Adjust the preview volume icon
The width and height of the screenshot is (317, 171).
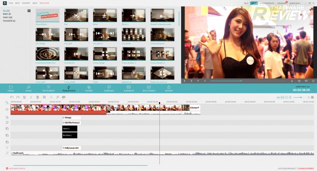click(x=306, y=81)
